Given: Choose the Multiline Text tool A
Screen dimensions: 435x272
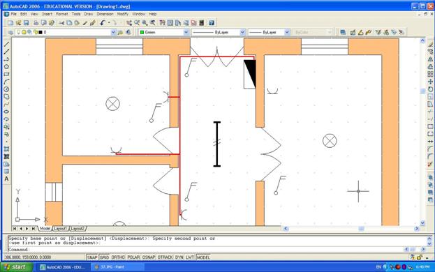Looking at the screenshot, I should 6,179.
